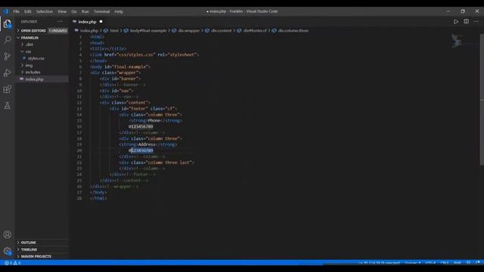484x272 pixels.
Task: Click the VS Code logo in title bar
Action: click(5, 11)
